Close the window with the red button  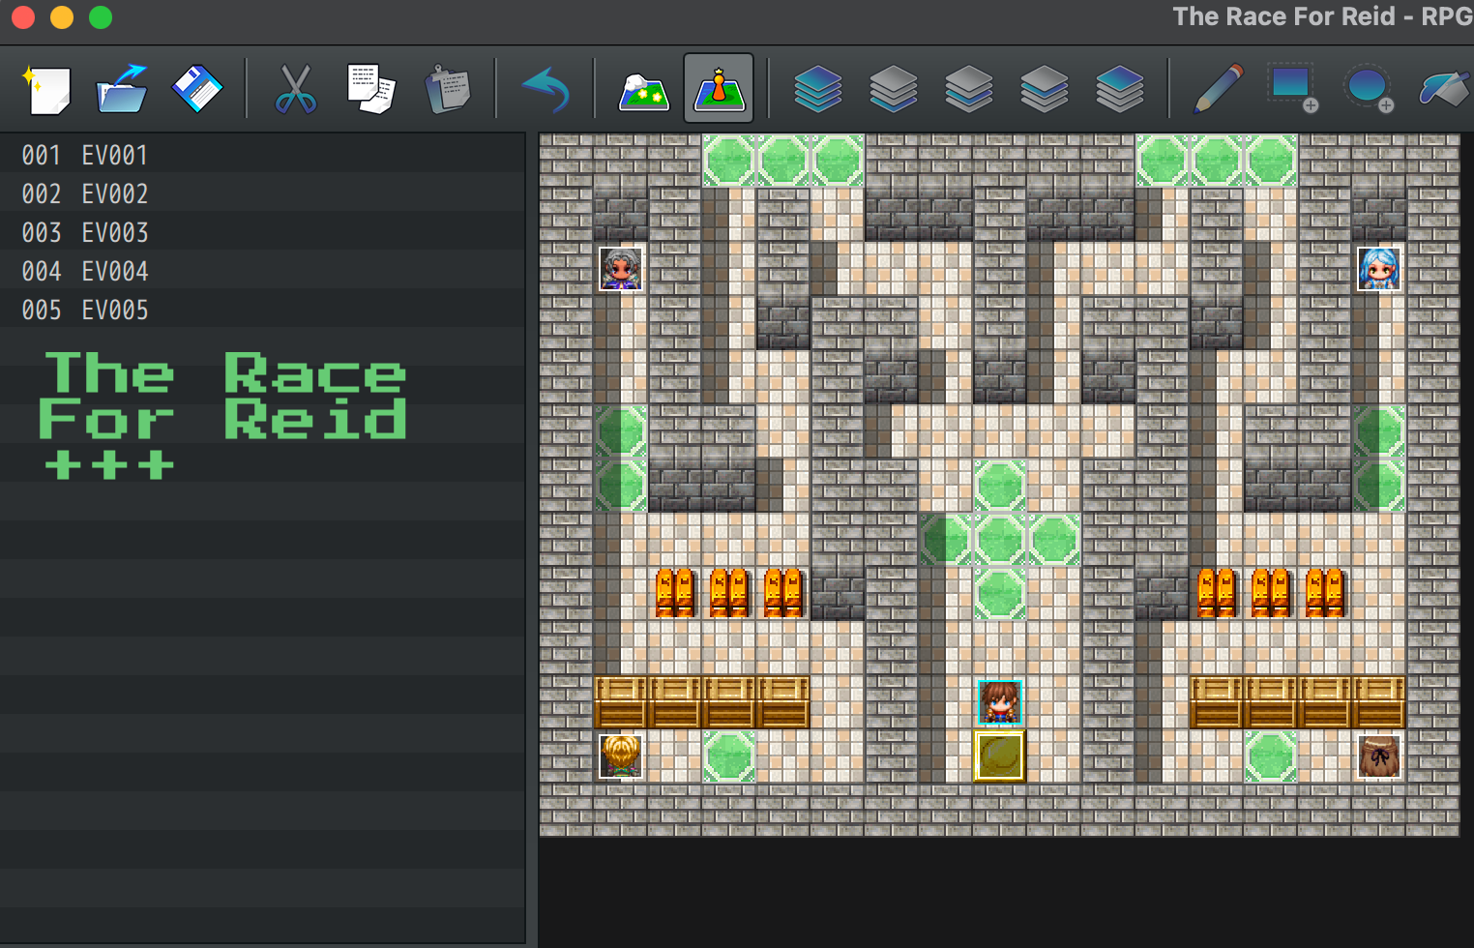click(x=23, y=17)
